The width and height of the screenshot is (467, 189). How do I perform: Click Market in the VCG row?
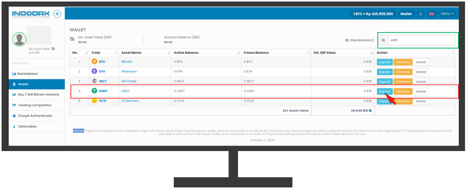(x=421, y=101)
